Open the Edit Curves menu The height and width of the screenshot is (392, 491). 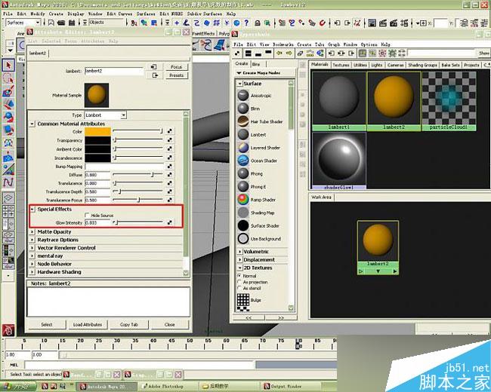pos(119,14)
